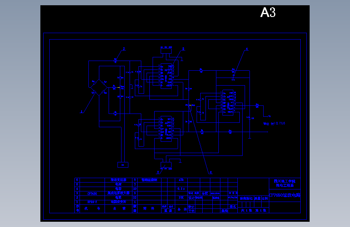This screenshot has height=227, width=350.
Task: Select the 名称 column header in the title block
Action: 119,208
